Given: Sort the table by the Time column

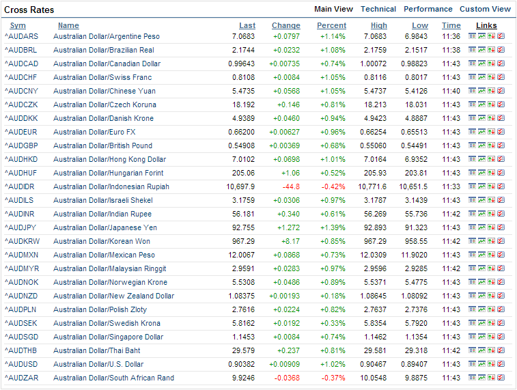Looking at the screenshot, I should coord(451,25).
